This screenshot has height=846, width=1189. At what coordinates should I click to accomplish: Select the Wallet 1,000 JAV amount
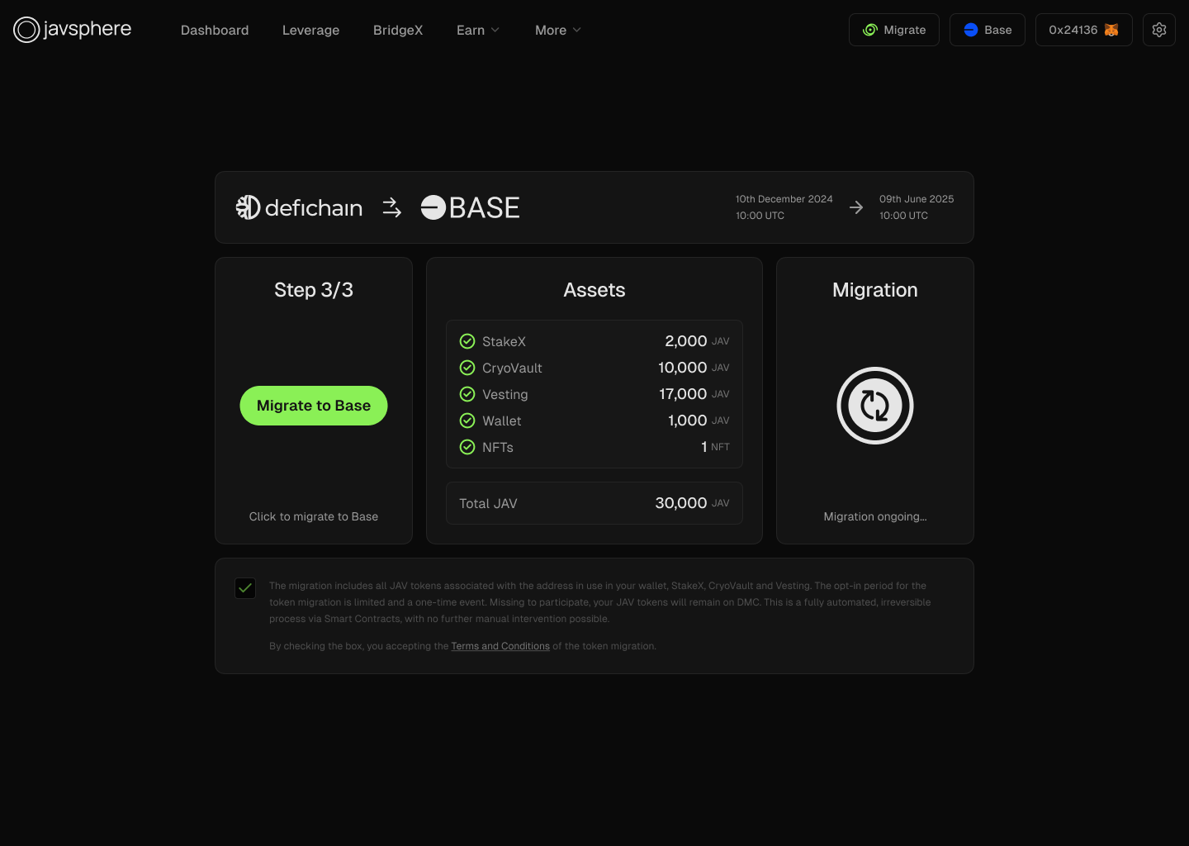(699, 421)
